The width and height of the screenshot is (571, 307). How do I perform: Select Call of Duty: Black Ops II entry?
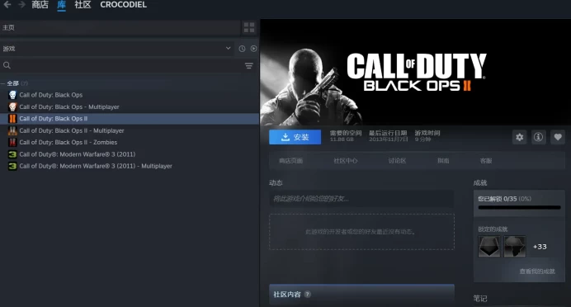click(x=130, y=118)
